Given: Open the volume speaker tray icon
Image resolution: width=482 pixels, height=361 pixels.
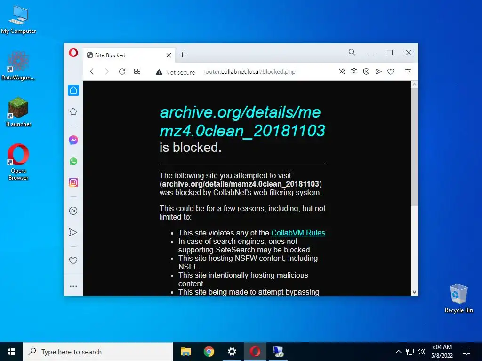Looking at the screenshot, I should pyautogui.click(x=421, y=352).
